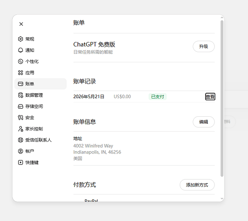Viewport: 248px width, 221px height.
Task: Open the 通知 settings section
Action: (x=40, y=50)
